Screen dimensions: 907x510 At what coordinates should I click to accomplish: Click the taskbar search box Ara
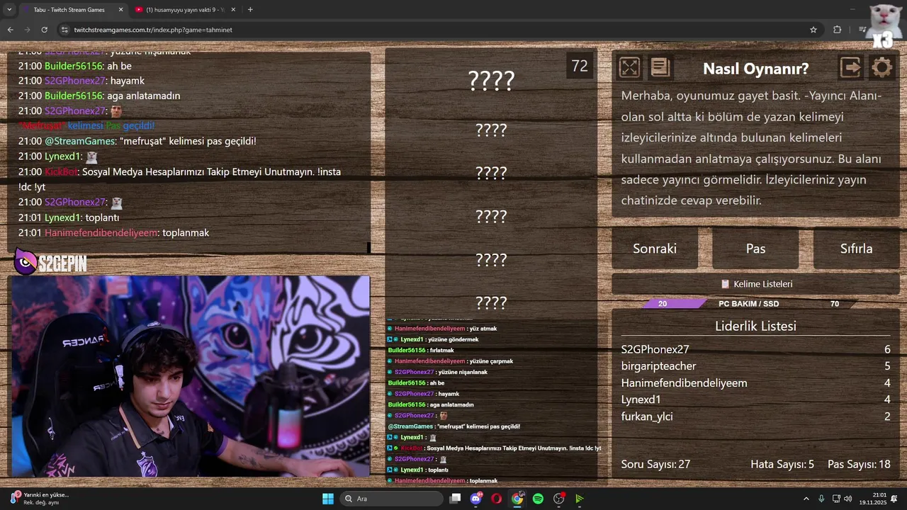point(391,499)
